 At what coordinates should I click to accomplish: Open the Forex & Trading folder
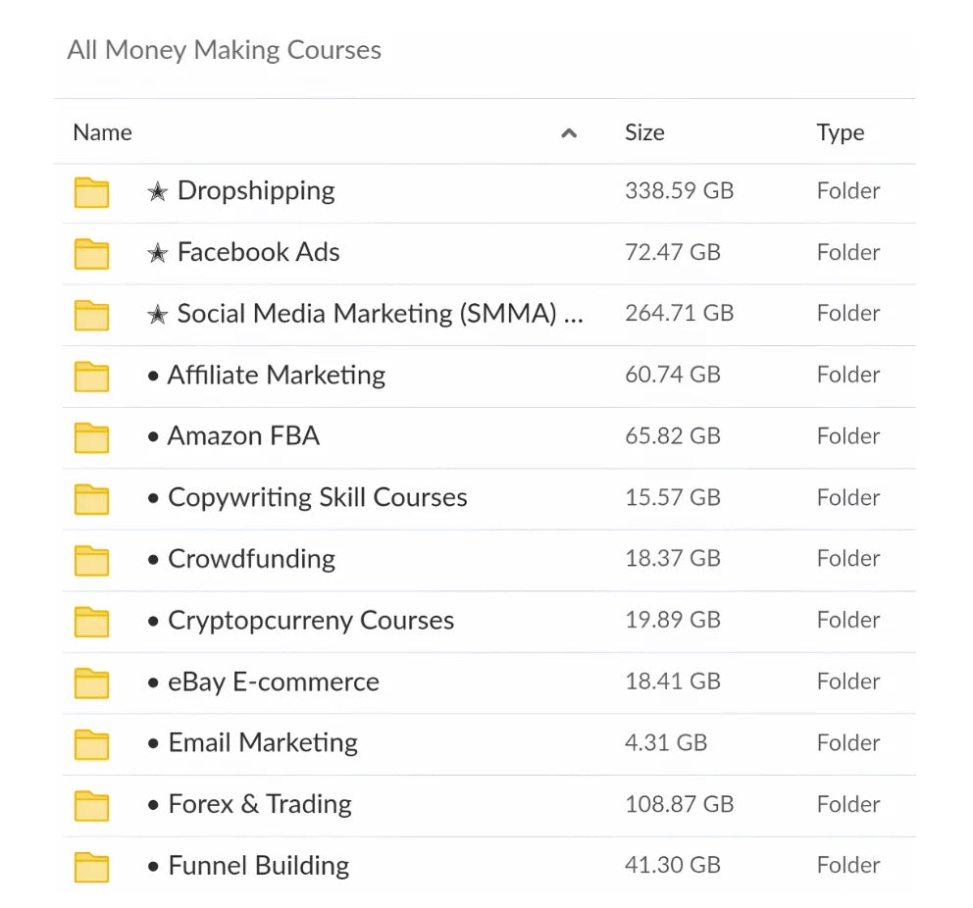259,804
